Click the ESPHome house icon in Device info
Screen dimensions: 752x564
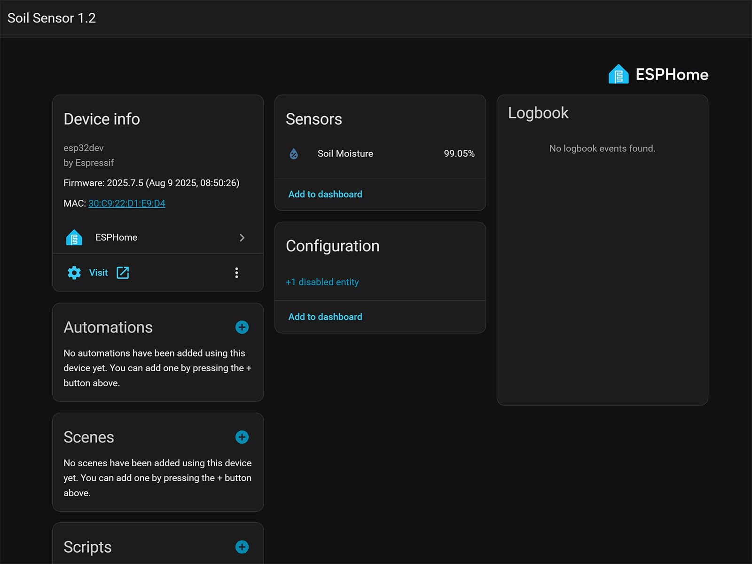tap(74, 238)
